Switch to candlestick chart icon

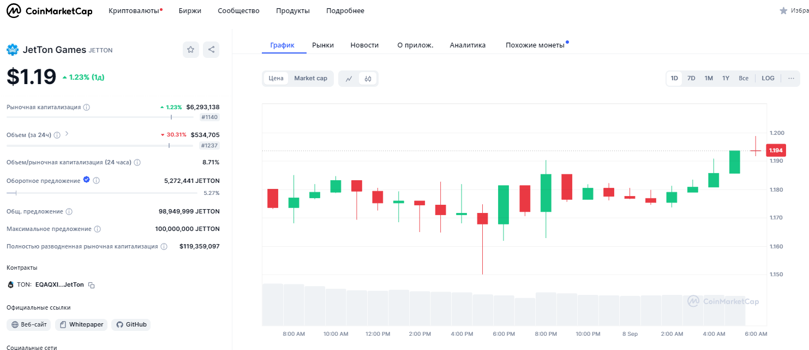pos(368,79)
